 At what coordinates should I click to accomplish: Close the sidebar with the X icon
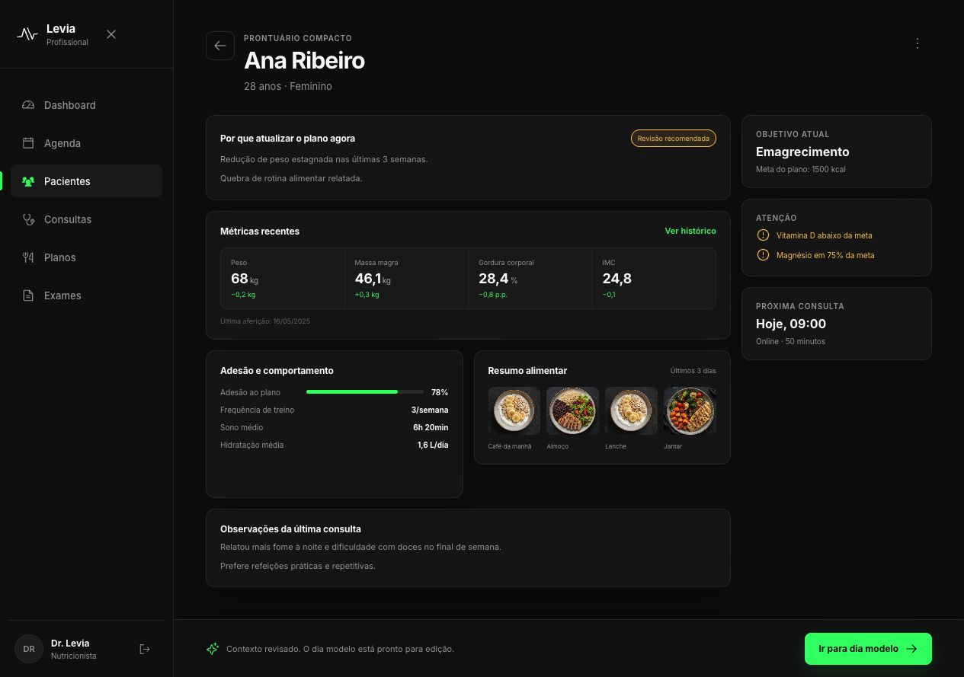tap(111, 34)
